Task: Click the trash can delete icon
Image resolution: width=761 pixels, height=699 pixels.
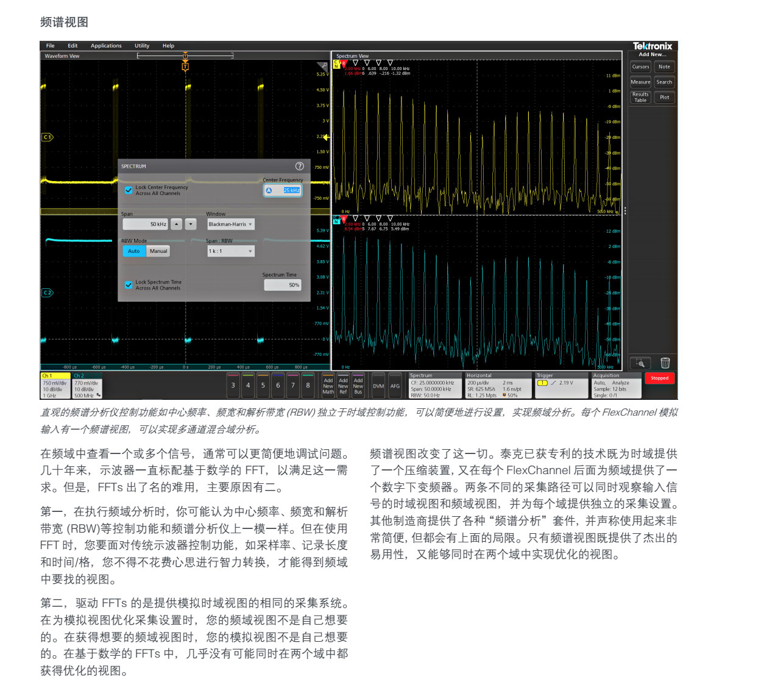Action: [x=665, y=363]
